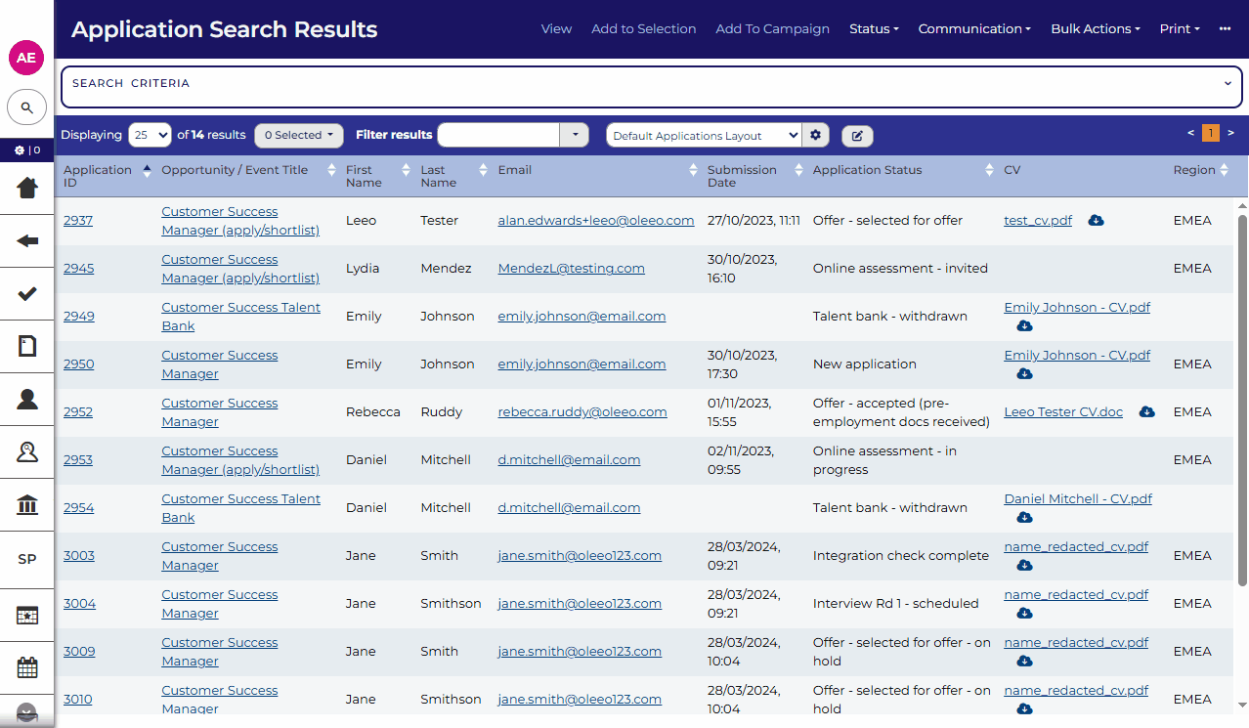Viewport: 1249px width, 728px height.
Task: Click the edit layout pencil button
Action: [x=857, y=136]
